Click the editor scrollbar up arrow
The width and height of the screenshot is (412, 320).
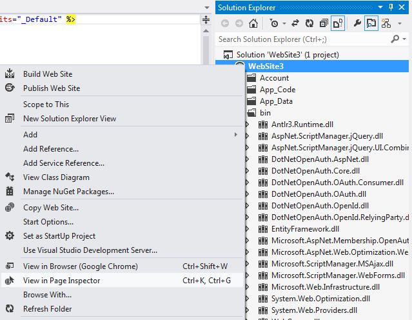pyautogui.click(x=206, y=31)
